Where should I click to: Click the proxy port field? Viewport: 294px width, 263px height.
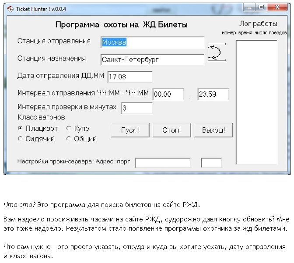[211, 163]
